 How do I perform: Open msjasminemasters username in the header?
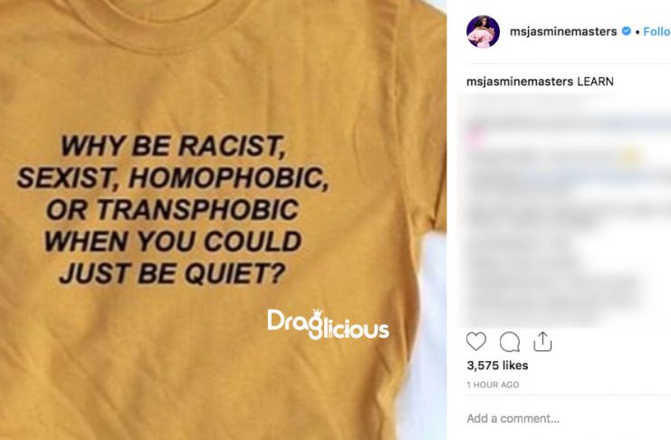563,32
